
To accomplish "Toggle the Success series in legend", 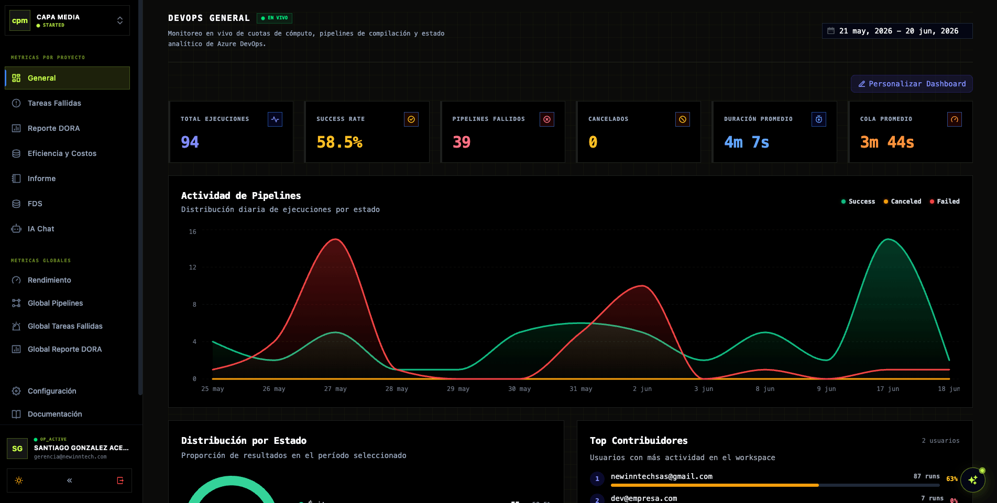I will point(858,202).
